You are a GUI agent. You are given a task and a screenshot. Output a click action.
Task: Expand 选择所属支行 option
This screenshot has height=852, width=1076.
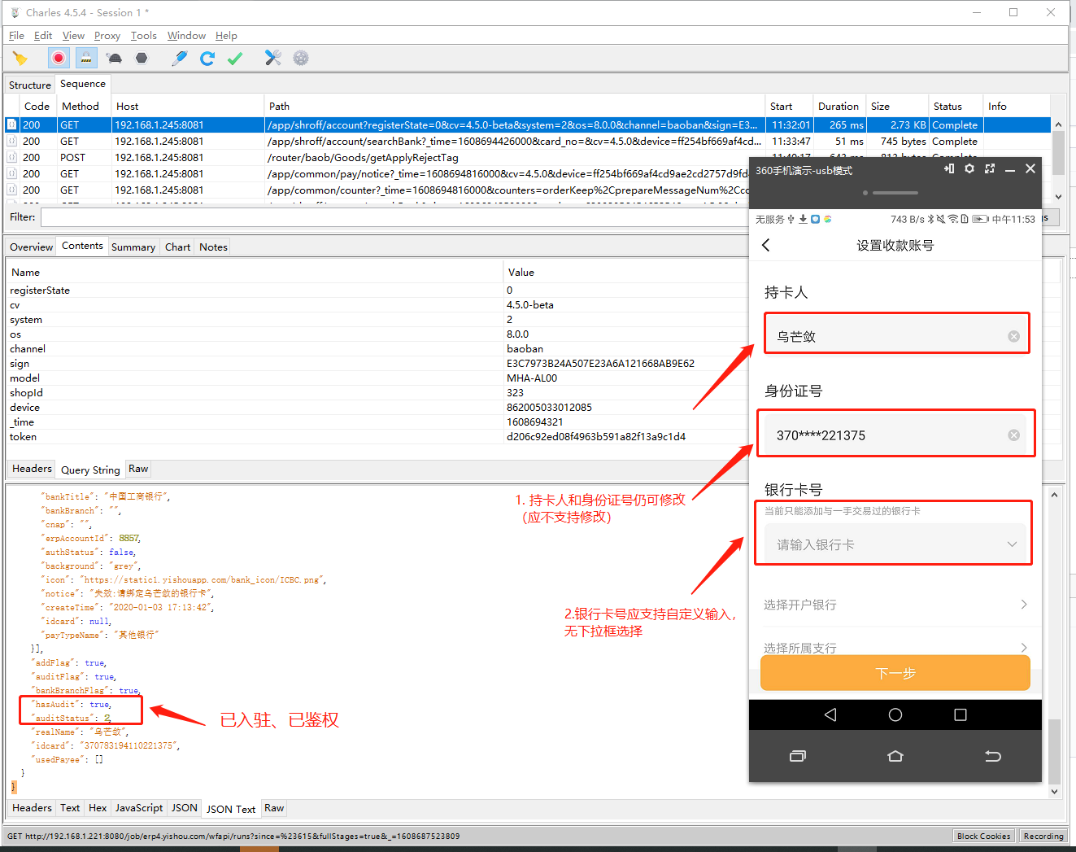click(x=895, y=648)
